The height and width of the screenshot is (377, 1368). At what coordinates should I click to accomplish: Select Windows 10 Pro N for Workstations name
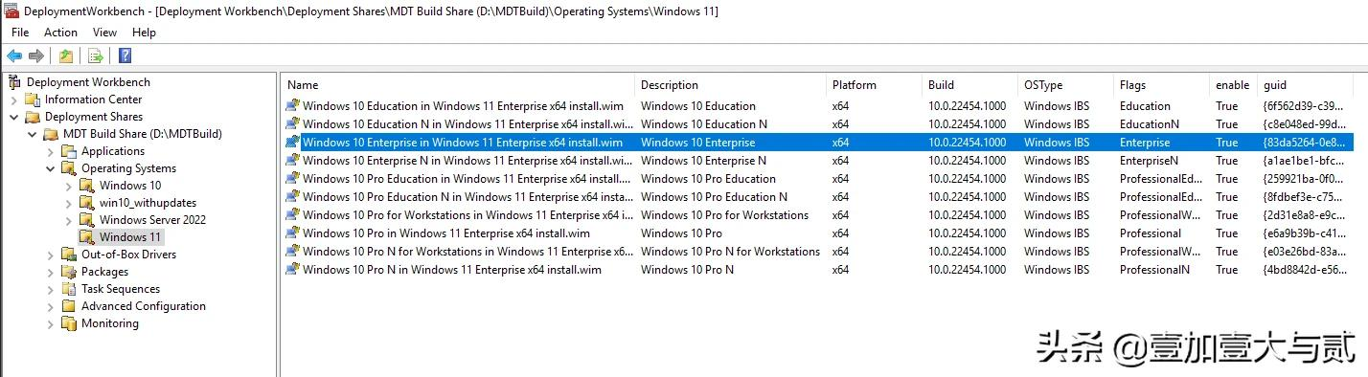467,252
